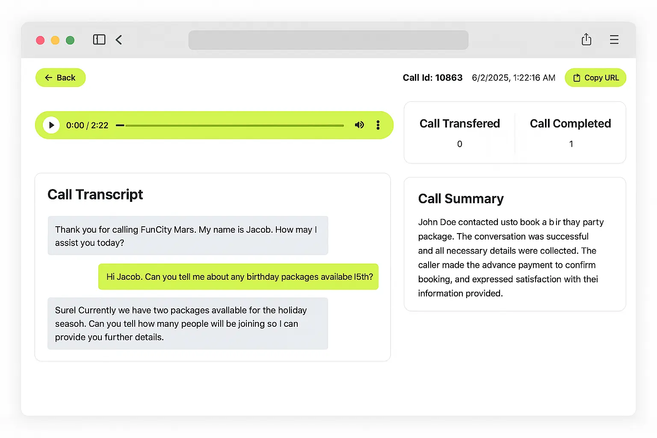Open audio player more options menu
The image size is (657, 438).
coord(378,125)
